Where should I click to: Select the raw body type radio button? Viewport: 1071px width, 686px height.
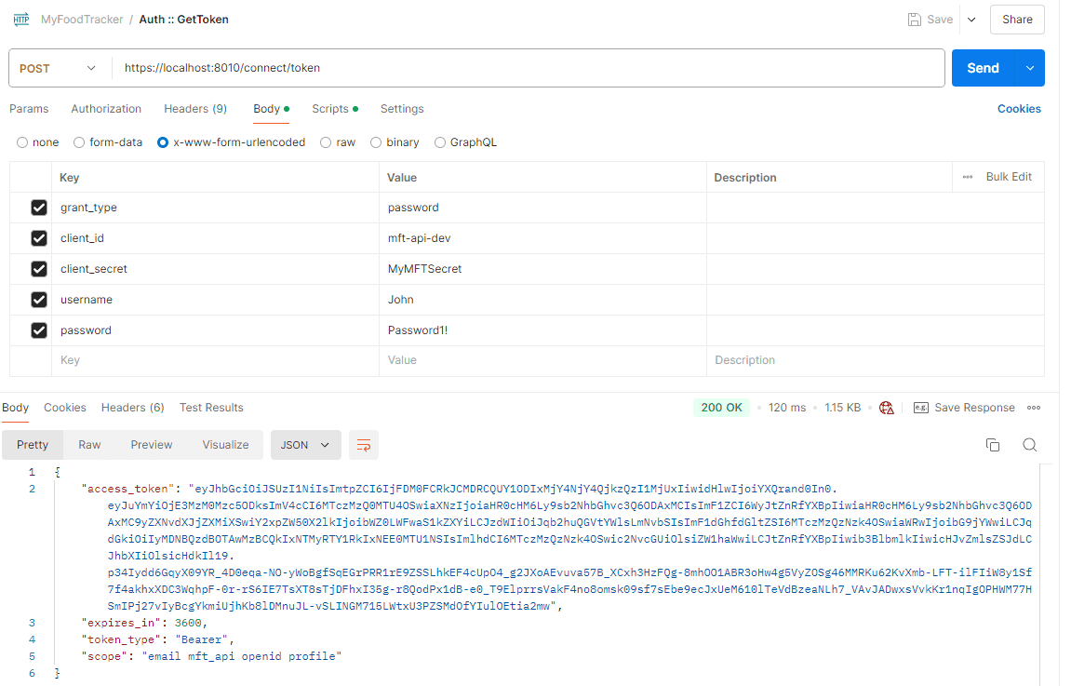click(326, 142)
